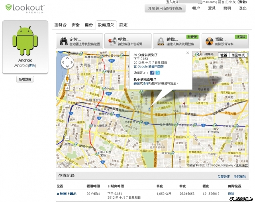Select the 設備遺失 missing device tab

[x=106, y=25]
